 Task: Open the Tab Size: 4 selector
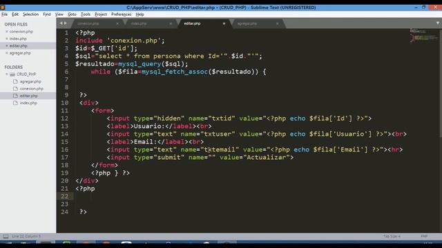tap(392, 236)
